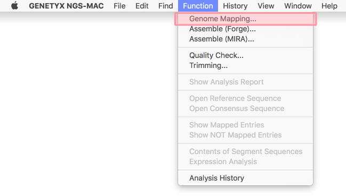Open the File menu
This screenshot has width=346, height=196.
click(x=119, y=6)
